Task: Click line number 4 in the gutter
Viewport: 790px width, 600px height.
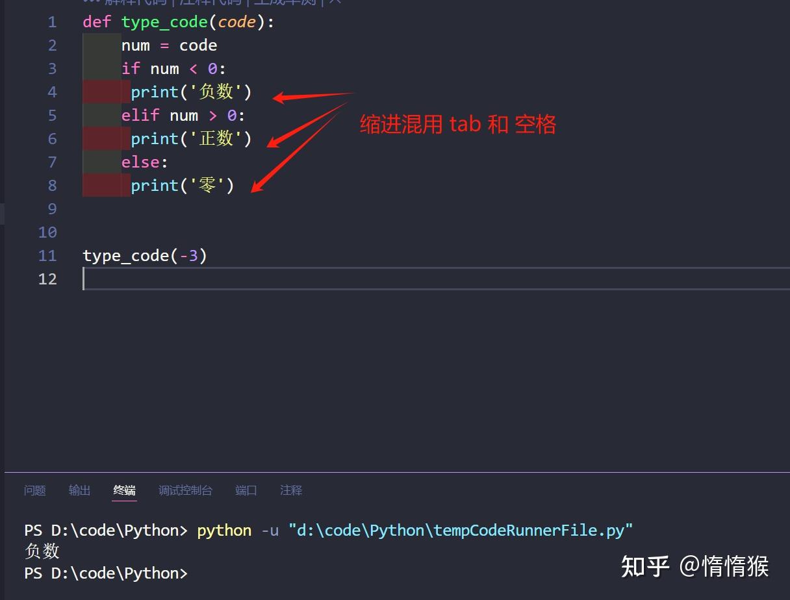Action: (x=52, y=92)
